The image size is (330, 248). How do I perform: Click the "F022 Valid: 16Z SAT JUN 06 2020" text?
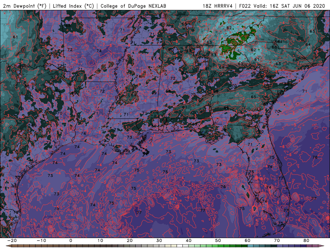coord(282,6)
